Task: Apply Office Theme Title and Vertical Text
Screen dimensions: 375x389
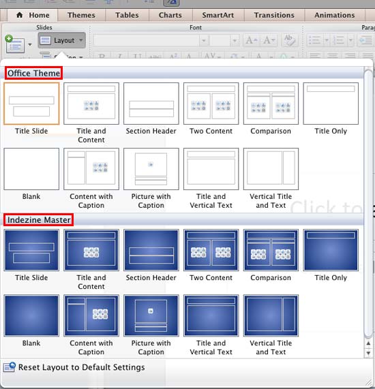Action: (x=211, y=169)
